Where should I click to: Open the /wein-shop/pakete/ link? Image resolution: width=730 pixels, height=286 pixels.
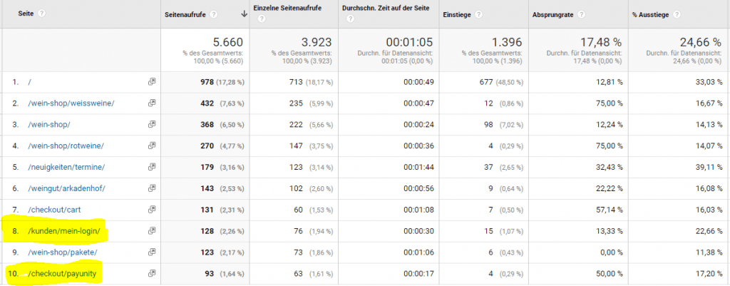point(62,252)
